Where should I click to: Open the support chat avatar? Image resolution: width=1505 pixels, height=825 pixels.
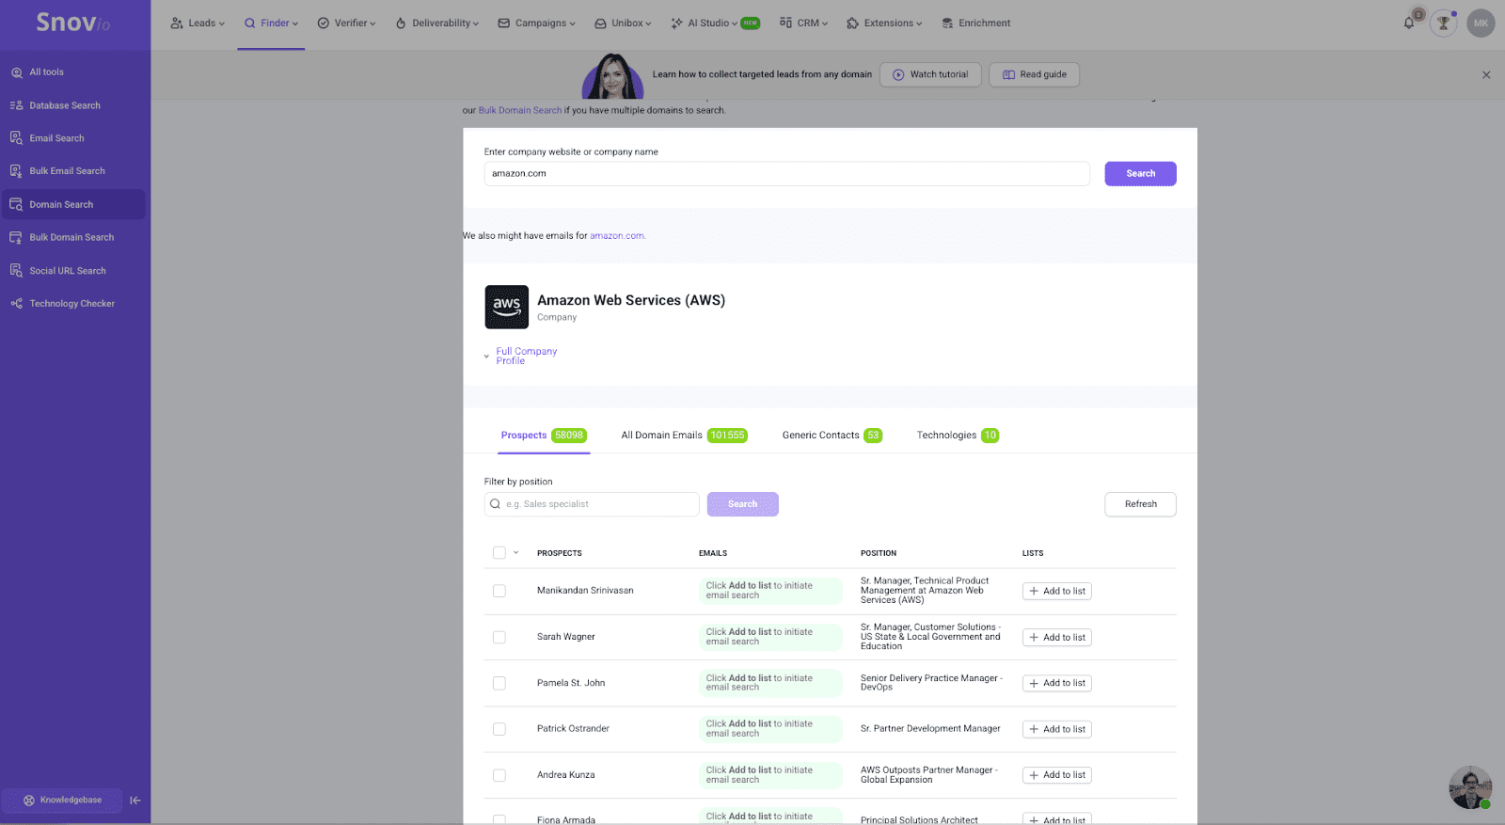[1469, 787]
